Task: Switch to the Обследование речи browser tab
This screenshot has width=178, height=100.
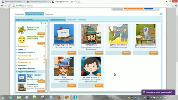Action: coord(39,2)
